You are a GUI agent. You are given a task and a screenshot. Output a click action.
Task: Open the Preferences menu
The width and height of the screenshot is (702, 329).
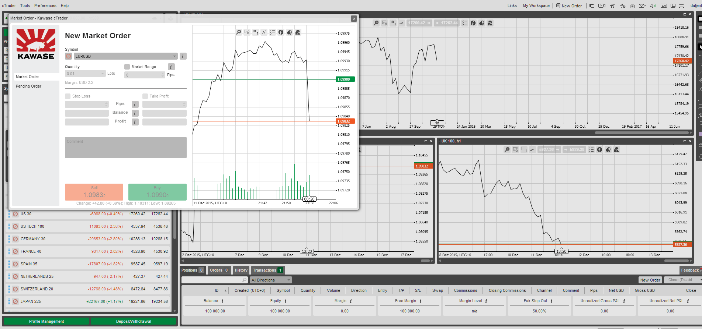point(45,6)
